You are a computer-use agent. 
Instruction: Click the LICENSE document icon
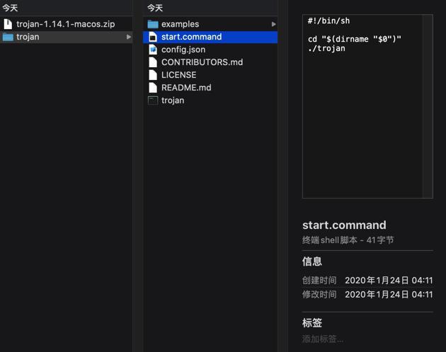[153, 75]
